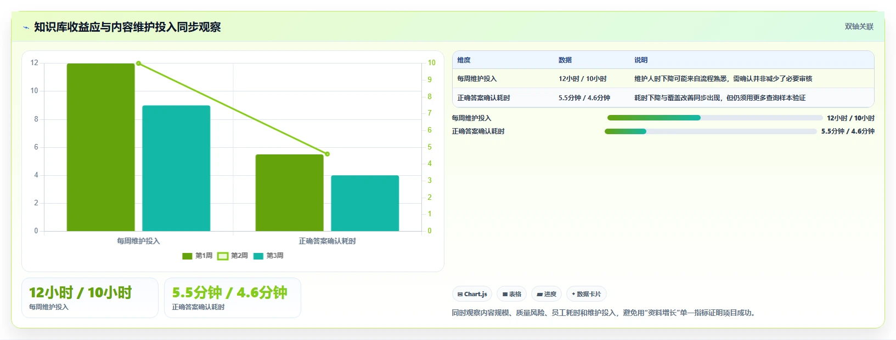
Task: Click the 表格 tag chip
Action: (511, 294)
